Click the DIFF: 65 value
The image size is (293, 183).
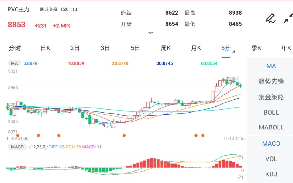click(57, 147)
